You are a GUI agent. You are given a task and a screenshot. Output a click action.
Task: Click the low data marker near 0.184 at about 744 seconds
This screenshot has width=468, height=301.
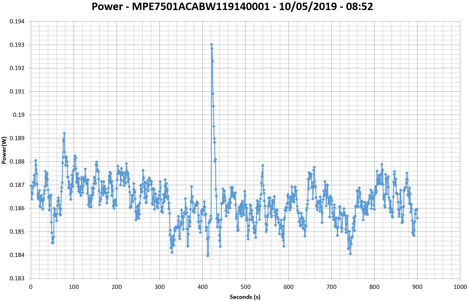click(350, 254)
